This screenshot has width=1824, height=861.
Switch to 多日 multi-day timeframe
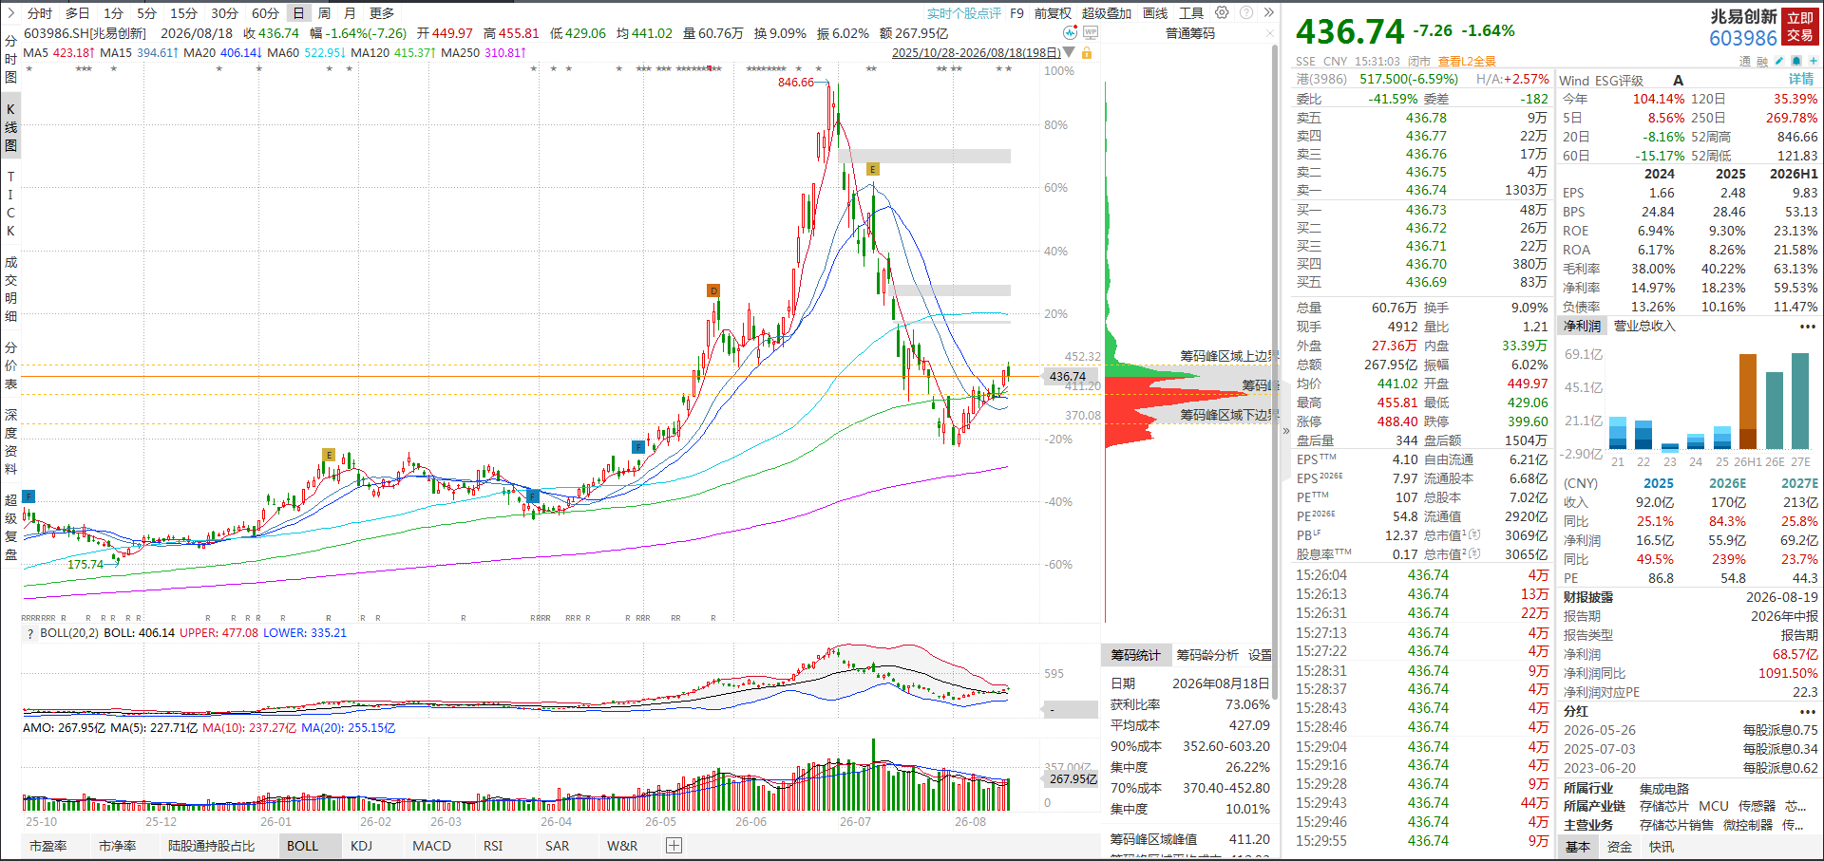click(x=77, y=13)
